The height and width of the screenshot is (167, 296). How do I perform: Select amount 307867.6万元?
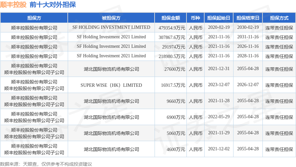click(172, 38)
